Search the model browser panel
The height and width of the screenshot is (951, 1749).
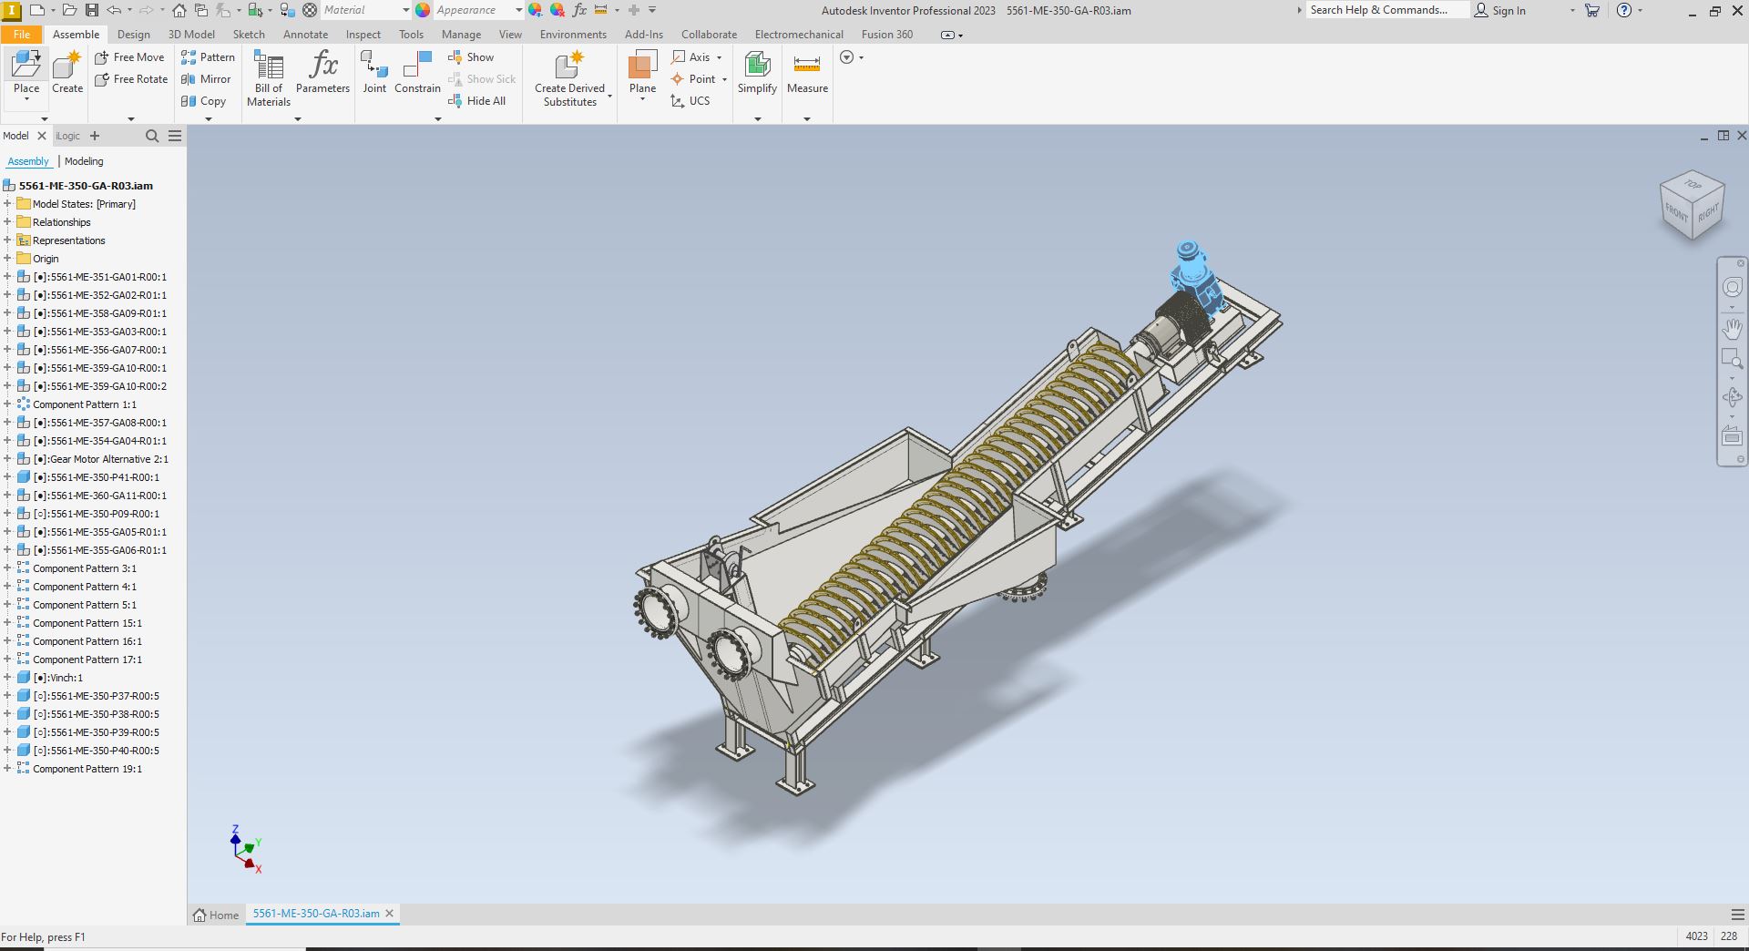pos(152,136)
